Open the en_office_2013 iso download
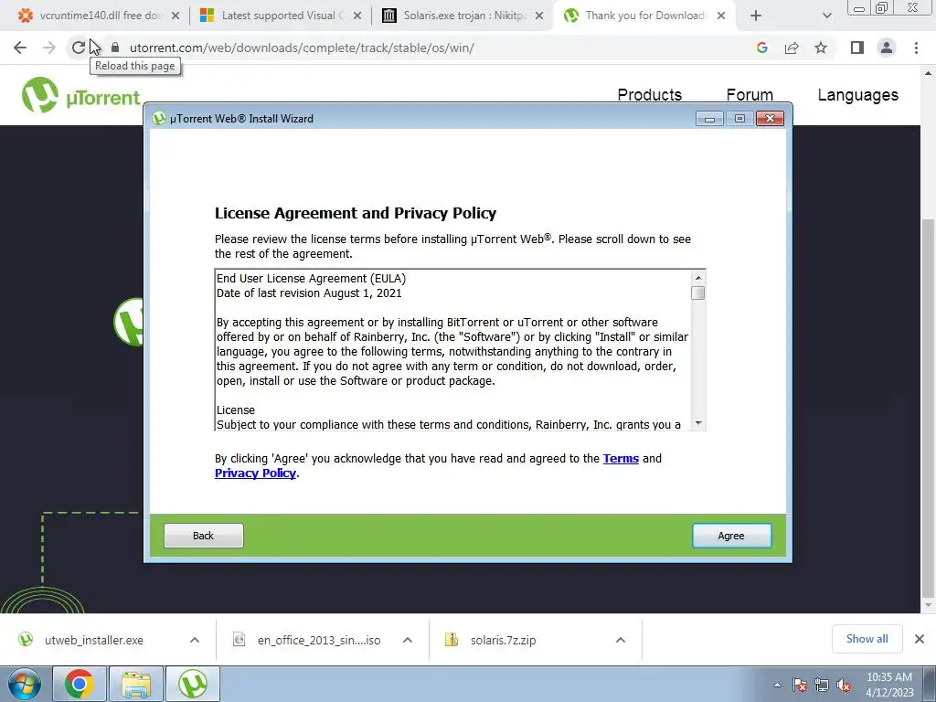 click(x=319, y=640)
